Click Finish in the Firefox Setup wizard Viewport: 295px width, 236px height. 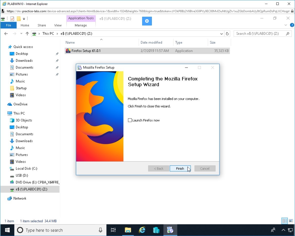pyautogui.click(x=180, y=168)
